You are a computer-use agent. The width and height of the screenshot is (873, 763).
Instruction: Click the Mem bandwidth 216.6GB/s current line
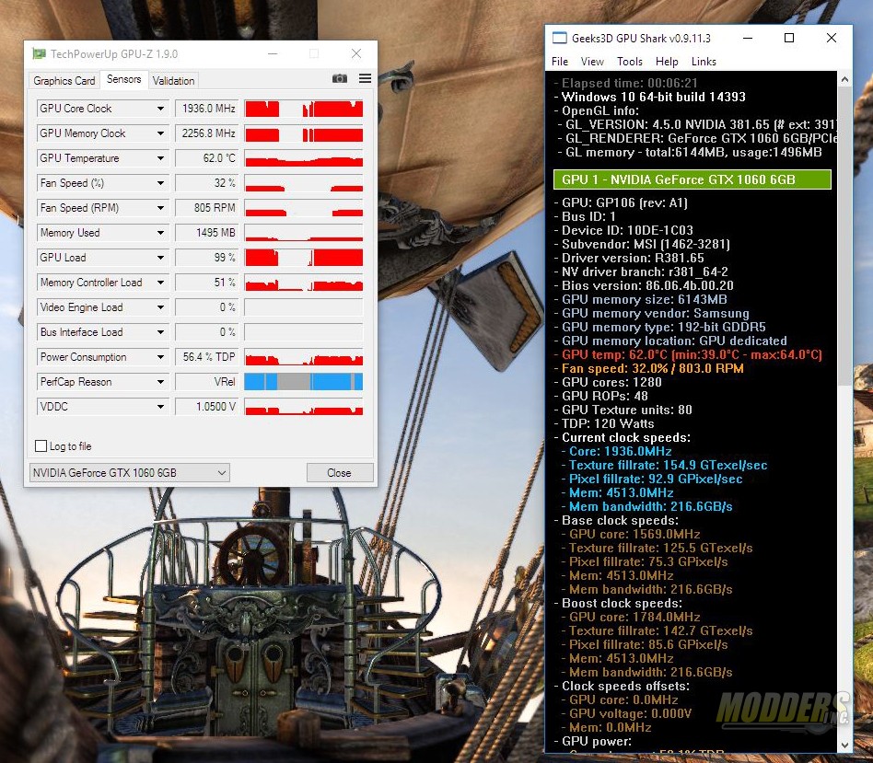point(647,506)
